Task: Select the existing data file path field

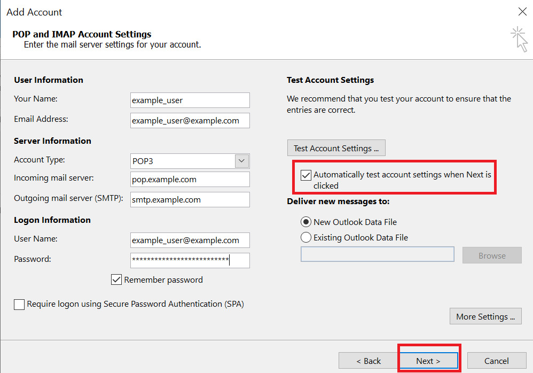Action: (x=377, y=254)
